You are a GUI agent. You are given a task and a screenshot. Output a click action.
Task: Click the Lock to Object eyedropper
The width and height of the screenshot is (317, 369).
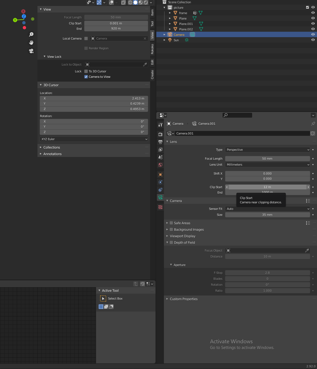145,65
